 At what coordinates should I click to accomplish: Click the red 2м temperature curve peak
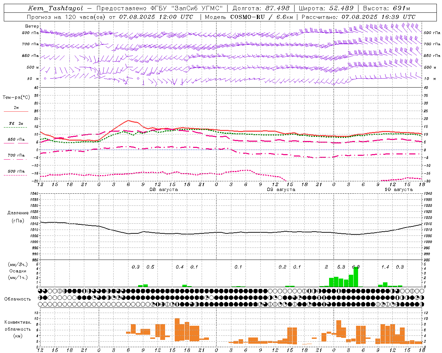pyautogui.click(x=128, y=120)
